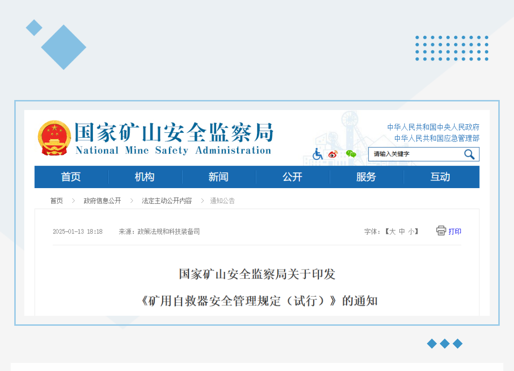This screenshot has height=371, width=514.
Task: Click the accessibility wheelchair icon
Action: tap(317, 154)
